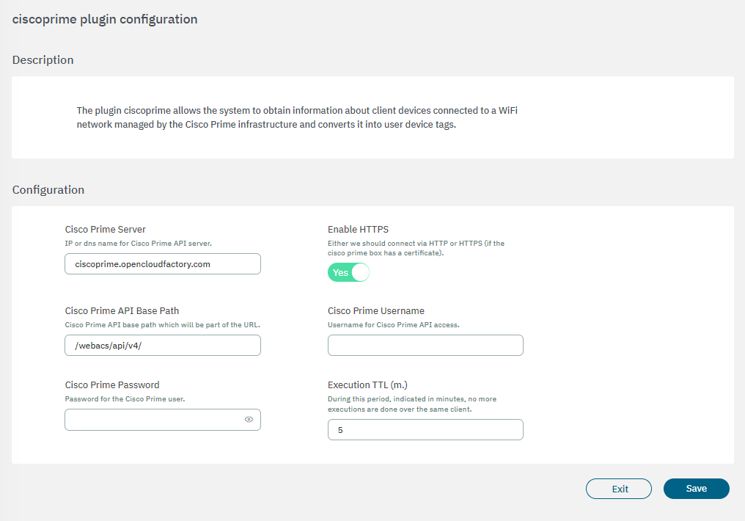The height and width of the screenshot is (521, 745).
Task: Click the Cisco Prime Server input field
Action: [x=162, y=263]
